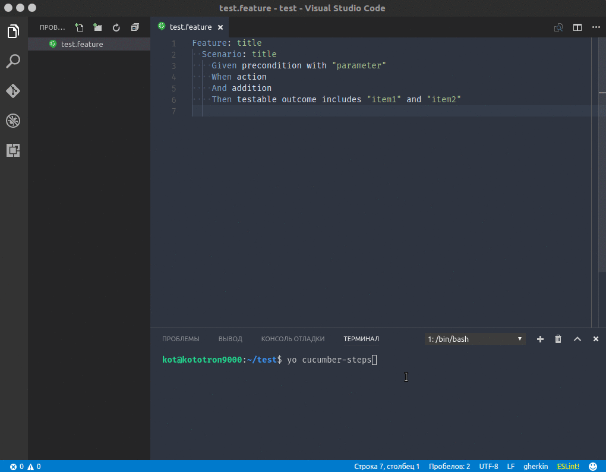Change the LF end-of-line sequence
The image size is (606, 472).
tap(511, 467)
